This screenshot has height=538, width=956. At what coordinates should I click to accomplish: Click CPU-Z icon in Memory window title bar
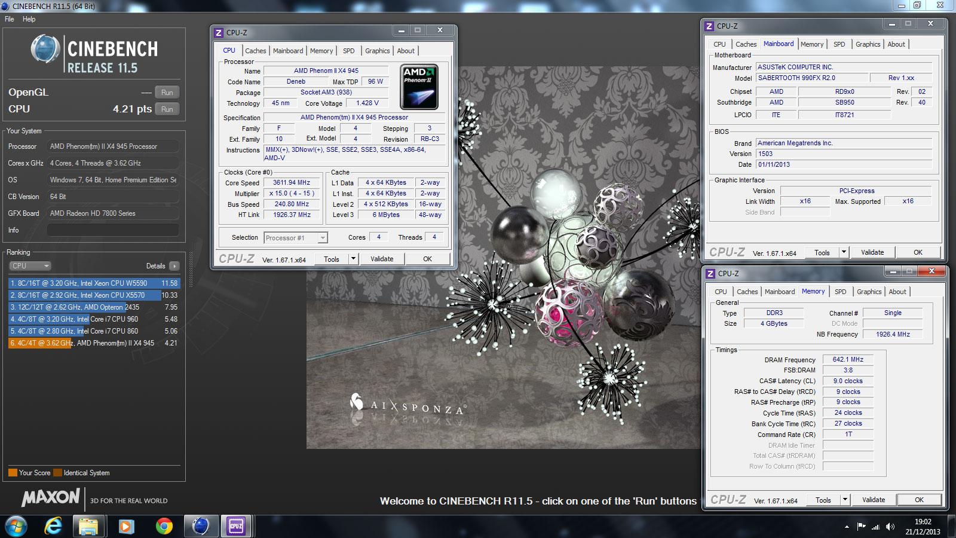tap(710, 274)
